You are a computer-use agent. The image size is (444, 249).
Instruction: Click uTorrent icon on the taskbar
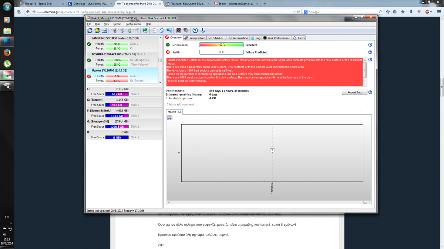(7, 63)
